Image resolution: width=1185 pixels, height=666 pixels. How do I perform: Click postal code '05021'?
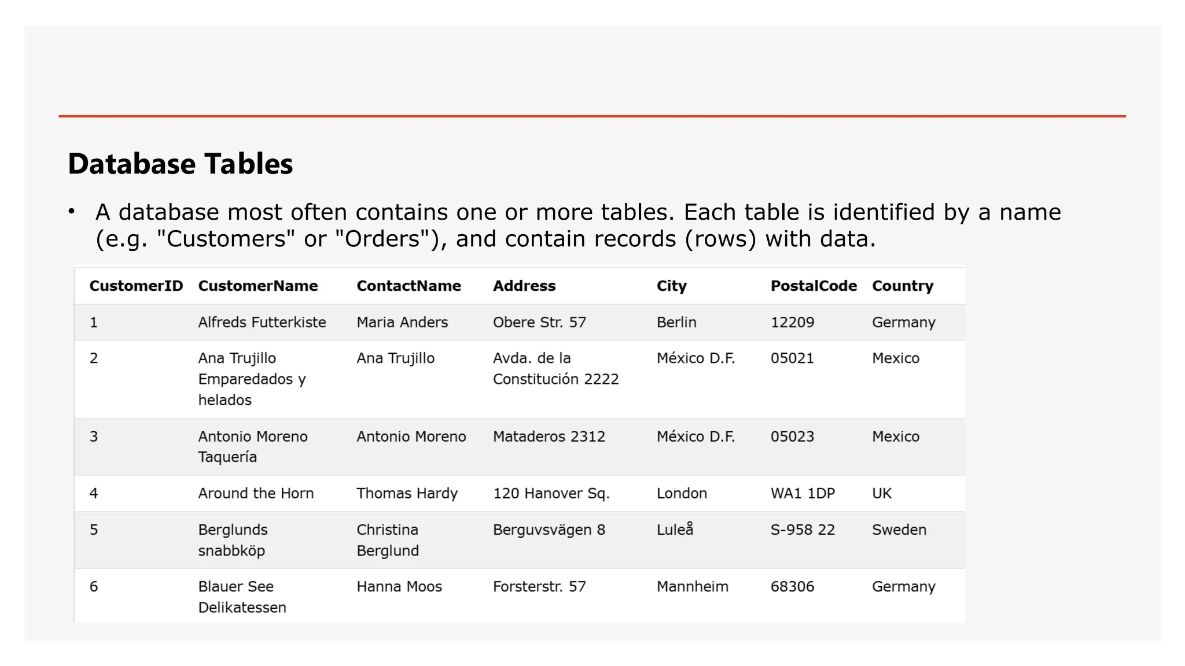pos(792,358)
